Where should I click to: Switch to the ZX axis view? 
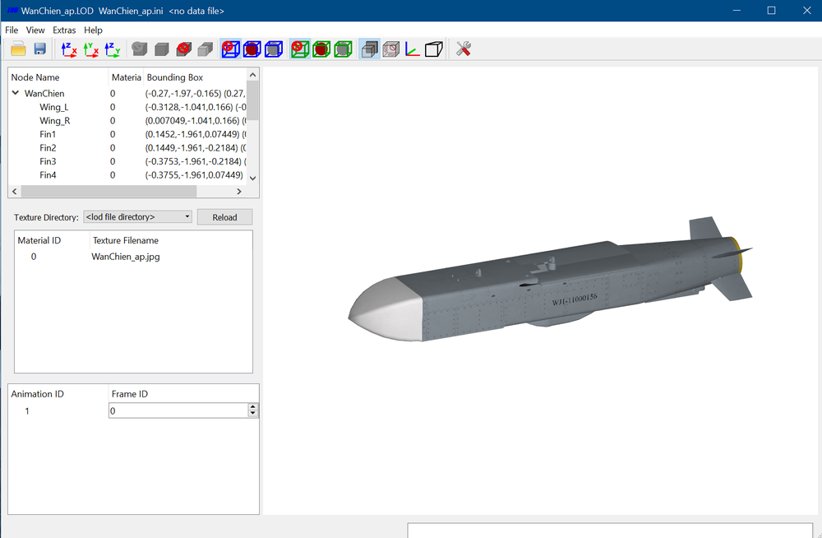69,49
